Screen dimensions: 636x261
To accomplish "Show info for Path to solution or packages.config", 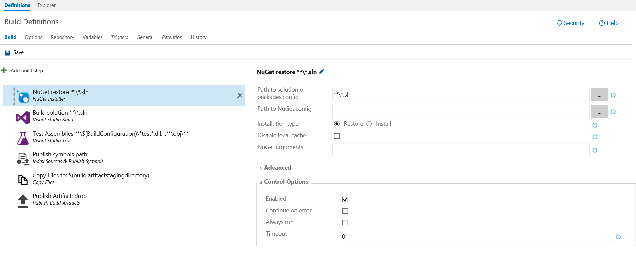I will (613, 95).
